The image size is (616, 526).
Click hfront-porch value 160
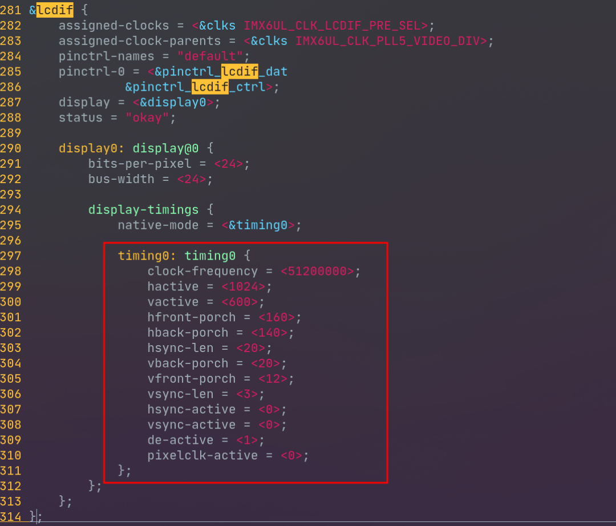pyautogui.click(x=276, y=317)
